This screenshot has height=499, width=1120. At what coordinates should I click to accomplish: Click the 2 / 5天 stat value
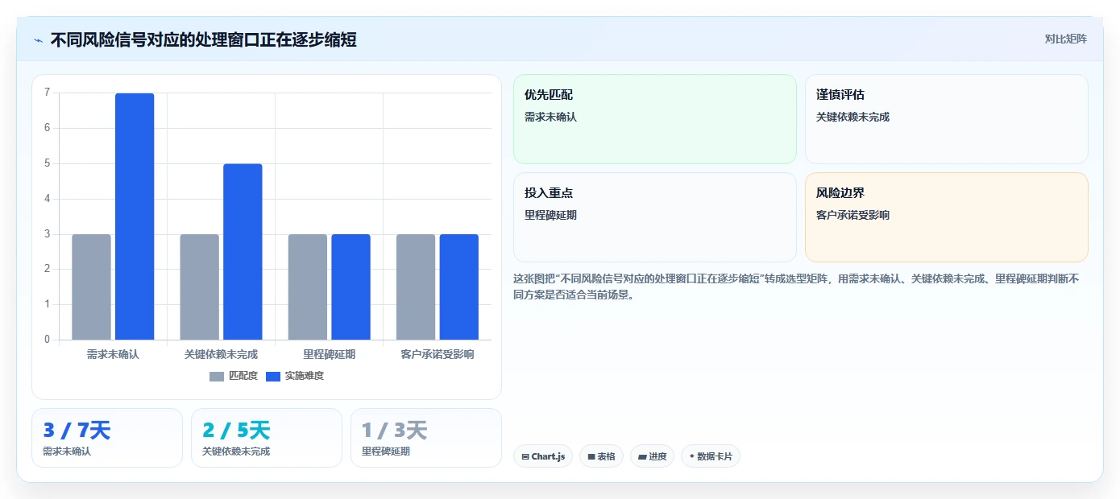pos(236,431)
